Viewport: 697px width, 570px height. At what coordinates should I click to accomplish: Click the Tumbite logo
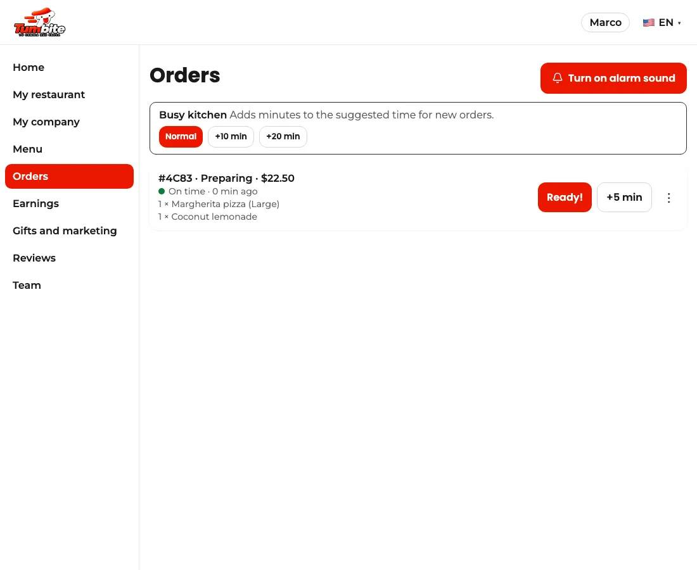(39, 22)
